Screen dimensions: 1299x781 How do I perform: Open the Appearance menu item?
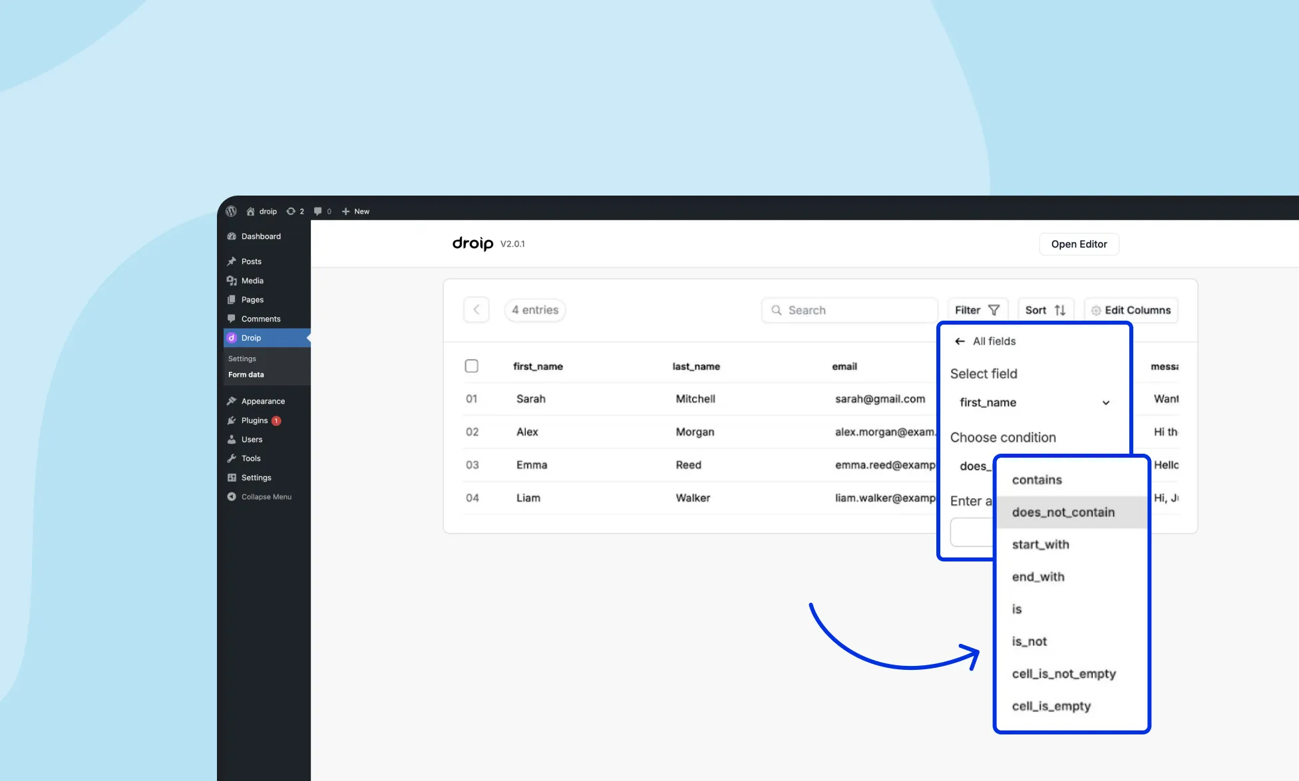point(264,401)
